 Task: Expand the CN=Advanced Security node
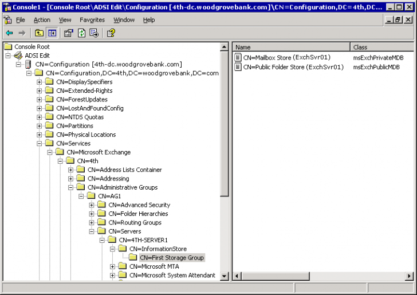pos(92,205)
